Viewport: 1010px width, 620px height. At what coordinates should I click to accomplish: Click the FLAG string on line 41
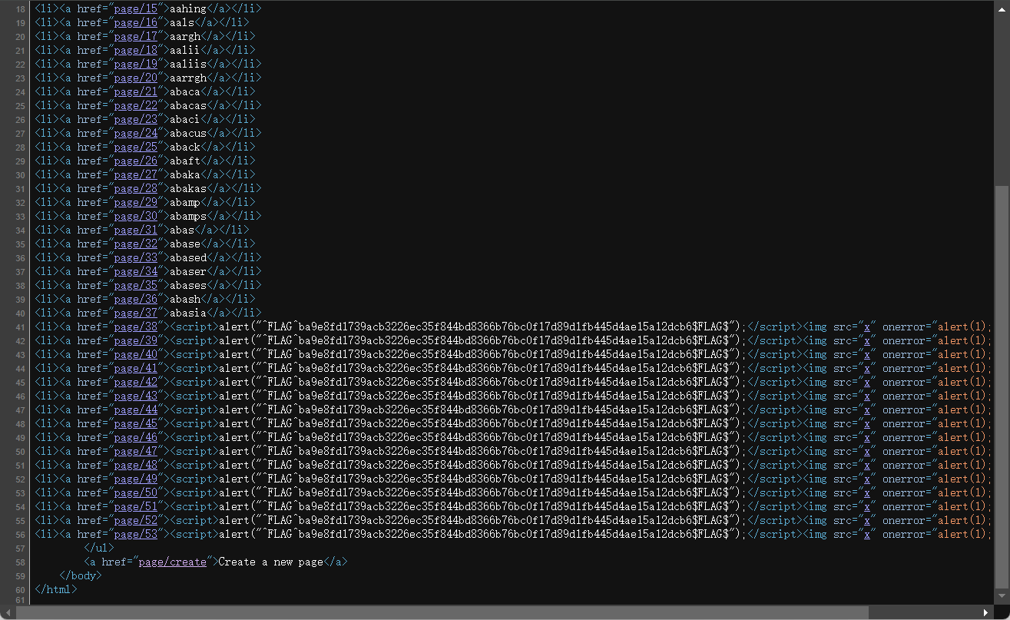[497, 327]
